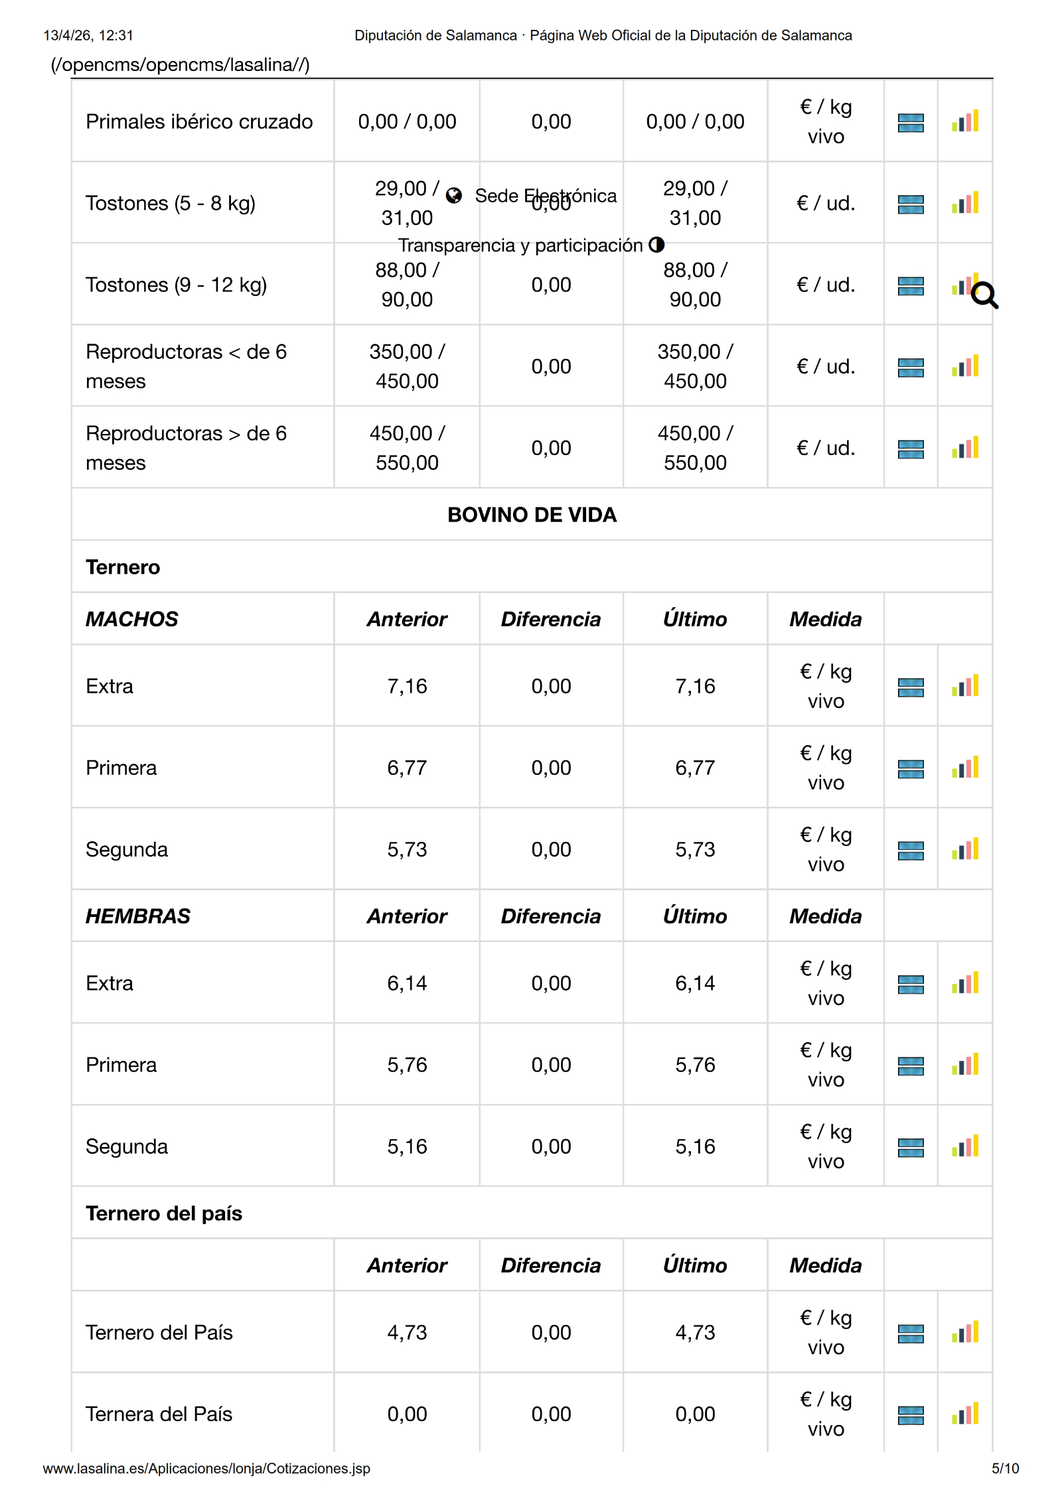
Task: Click the /opencms/opencms/lasalina// link
Action: (180, 65)
